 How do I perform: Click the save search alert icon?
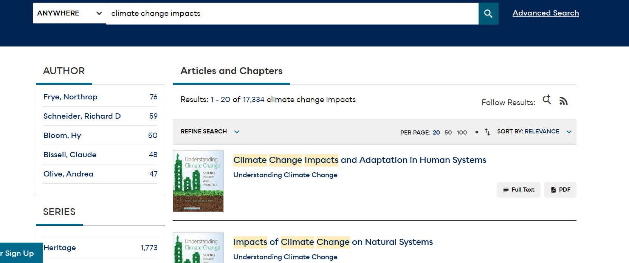pyautogui.click(x=547, y=100)
